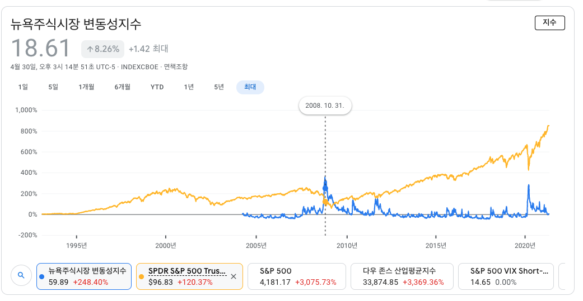Screen dimensions: 583x301
Task: Click the 2015년 axis label
Action: pos(436,245)
